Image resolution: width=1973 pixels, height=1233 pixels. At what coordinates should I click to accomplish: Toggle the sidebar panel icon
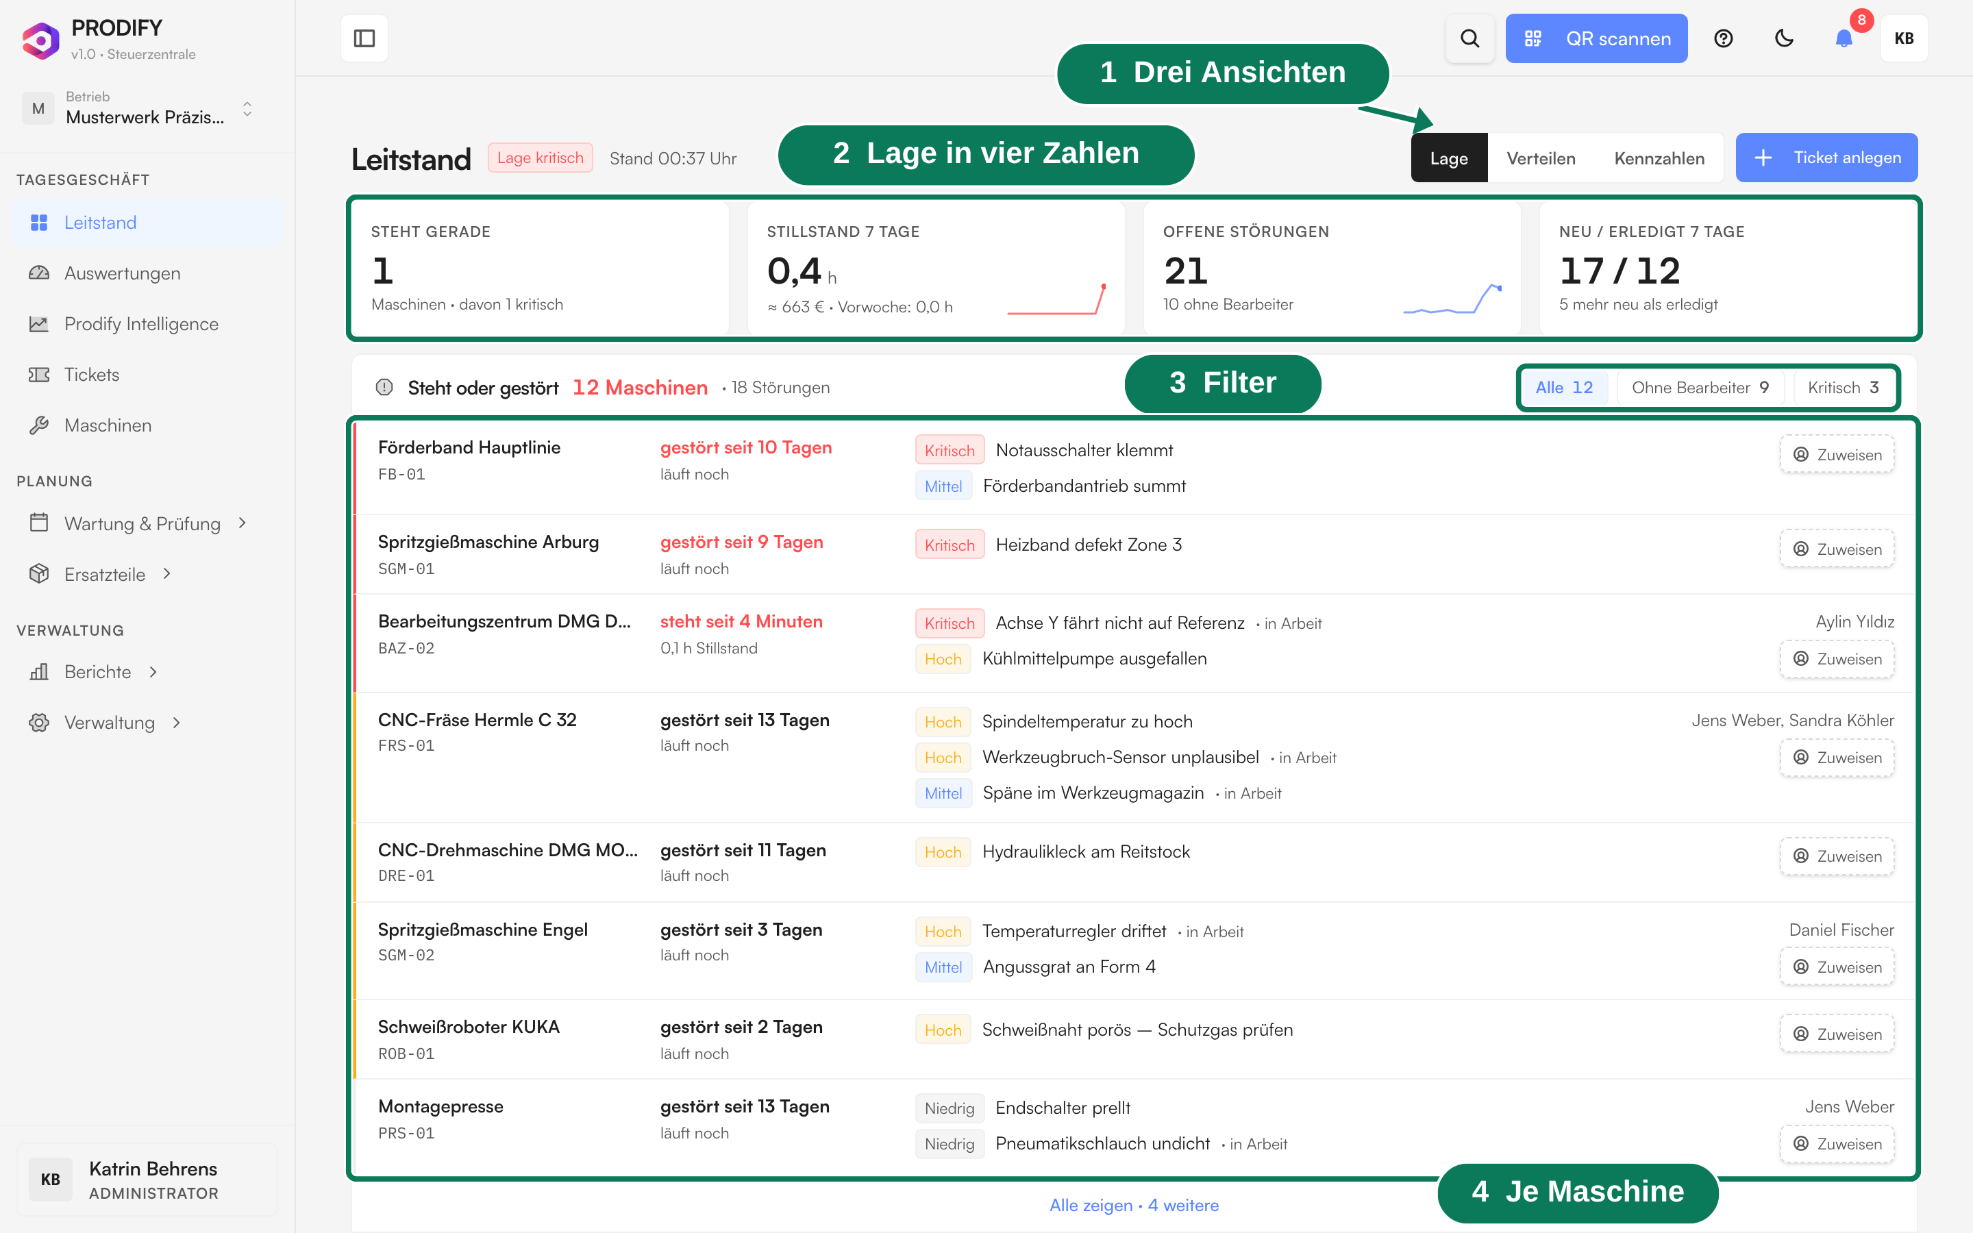(364, 38)
